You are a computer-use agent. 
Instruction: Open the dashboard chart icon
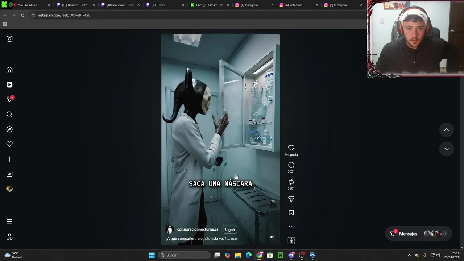tap(9, 174)
